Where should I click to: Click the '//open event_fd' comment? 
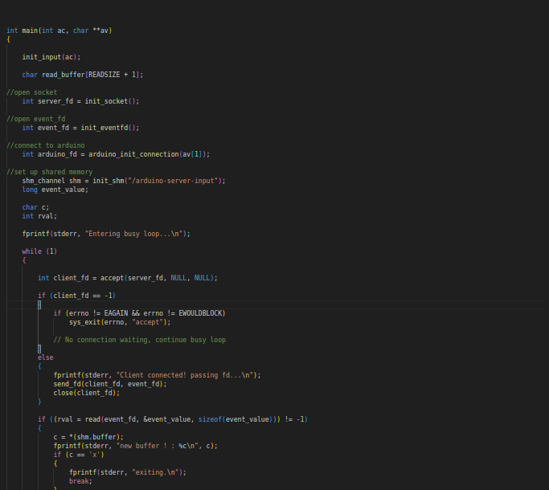35,119
